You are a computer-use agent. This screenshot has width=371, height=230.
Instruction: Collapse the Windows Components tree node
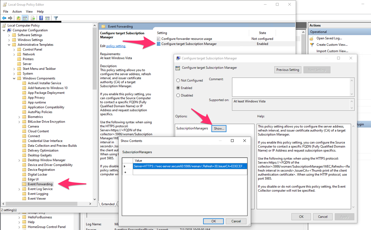click(14, 78)
